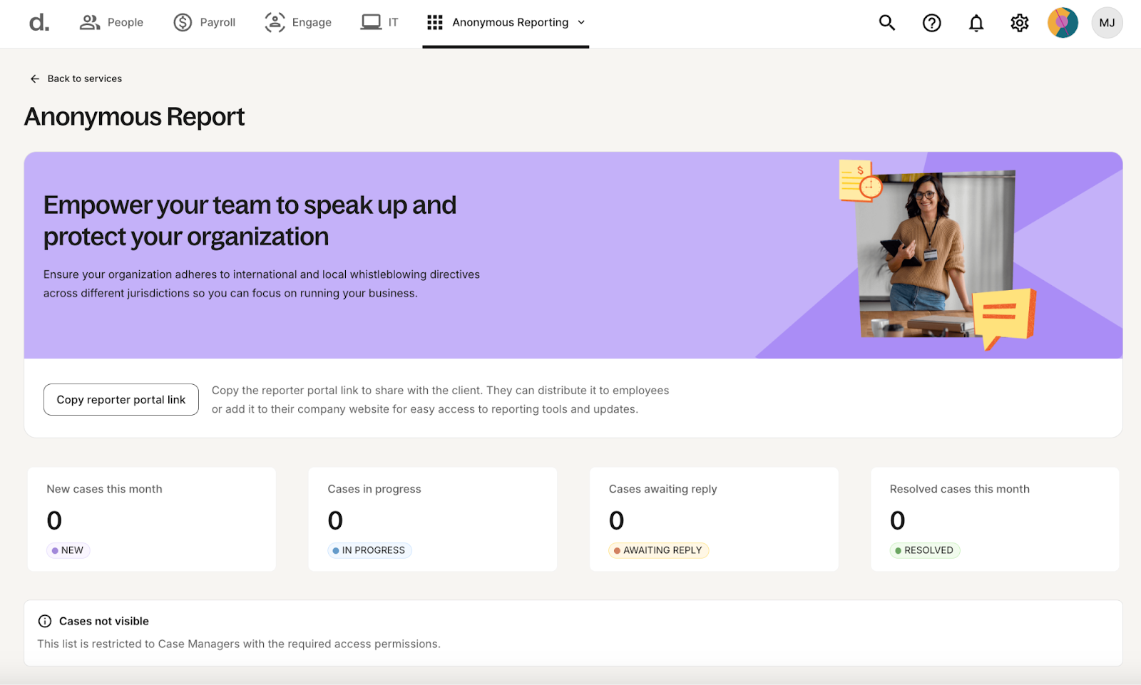This screenshot has width=1141, height=685.
Task: Click the 'Cases not visible' heading
Action: [x=104, y=621]
